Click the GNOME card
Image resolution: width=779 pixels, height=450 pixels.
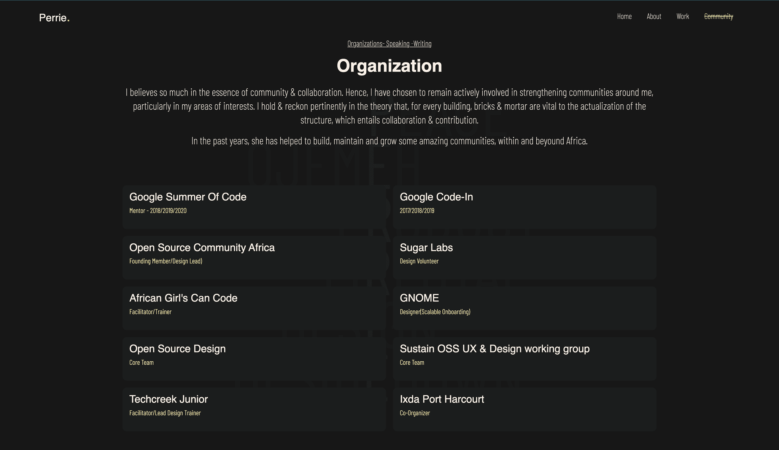525,308
